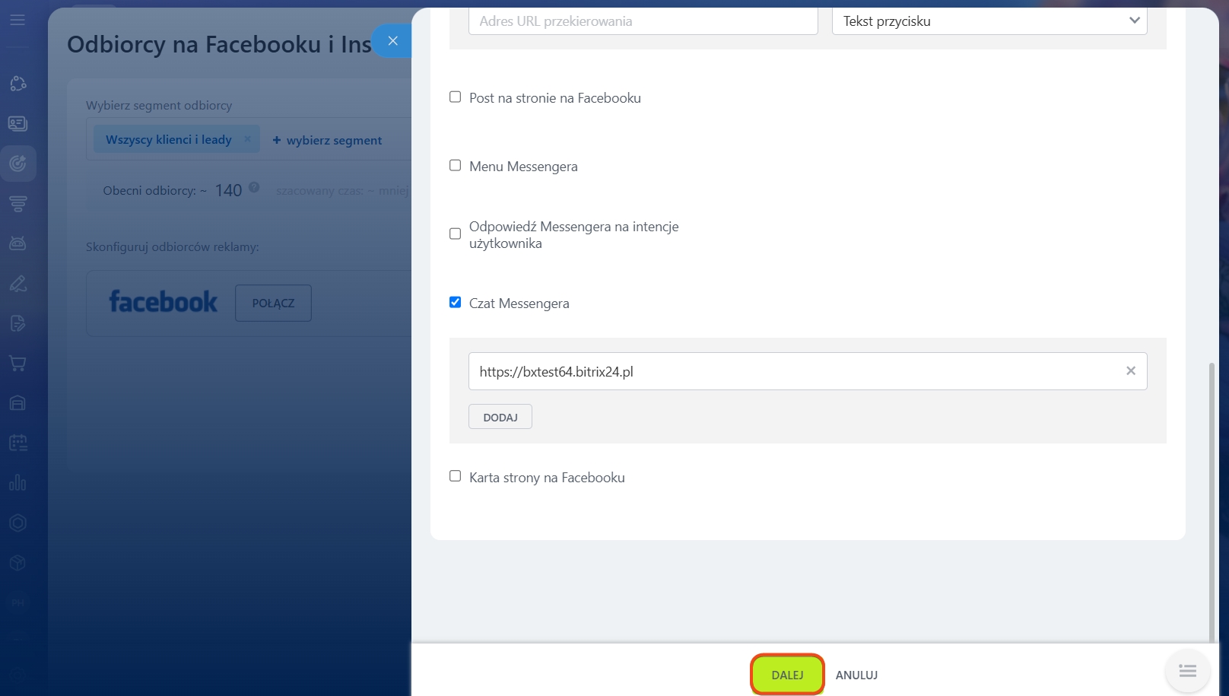Open the marketing target icon in the sidebar

[x=17, y=164]
